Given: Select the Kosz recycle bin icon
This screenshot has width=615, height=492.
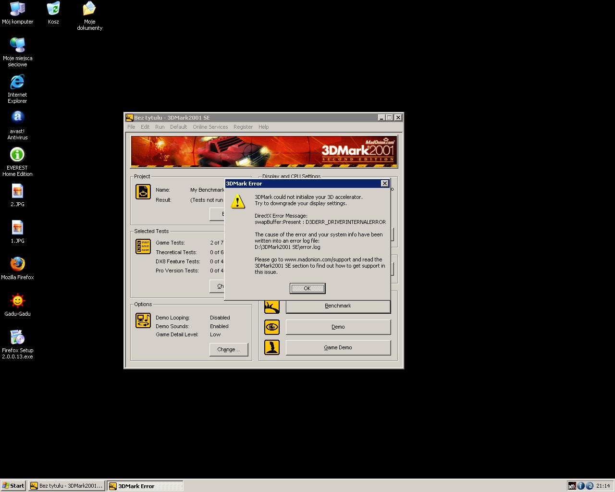Looking at the screenshot, I should point(53,13).
